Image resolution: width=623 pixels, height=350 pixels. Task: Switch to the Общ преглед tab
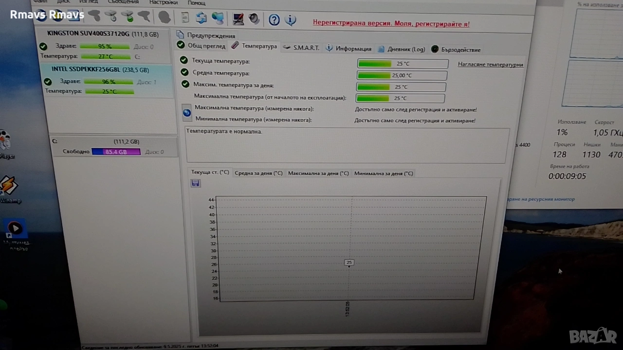coord(202,46)
